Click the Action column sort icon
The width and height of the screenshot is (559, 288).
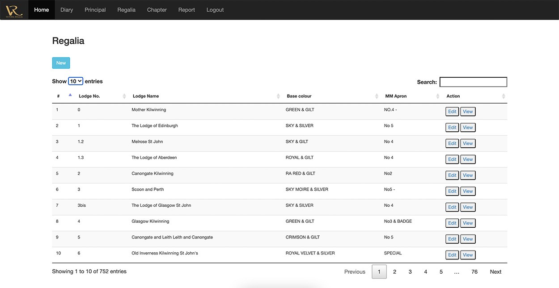tap(503, 96)
